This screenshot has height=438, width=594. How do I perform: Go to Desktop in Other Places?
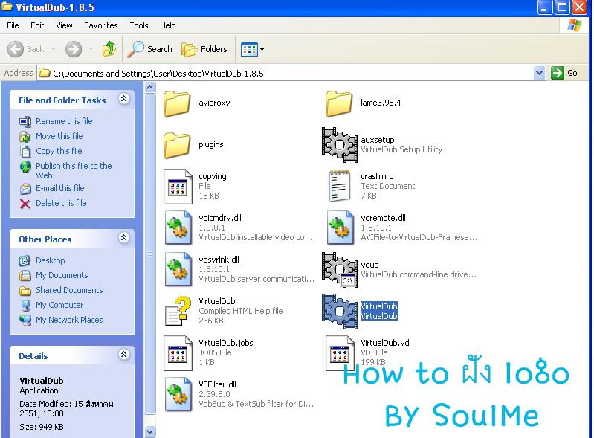point(50,260)
